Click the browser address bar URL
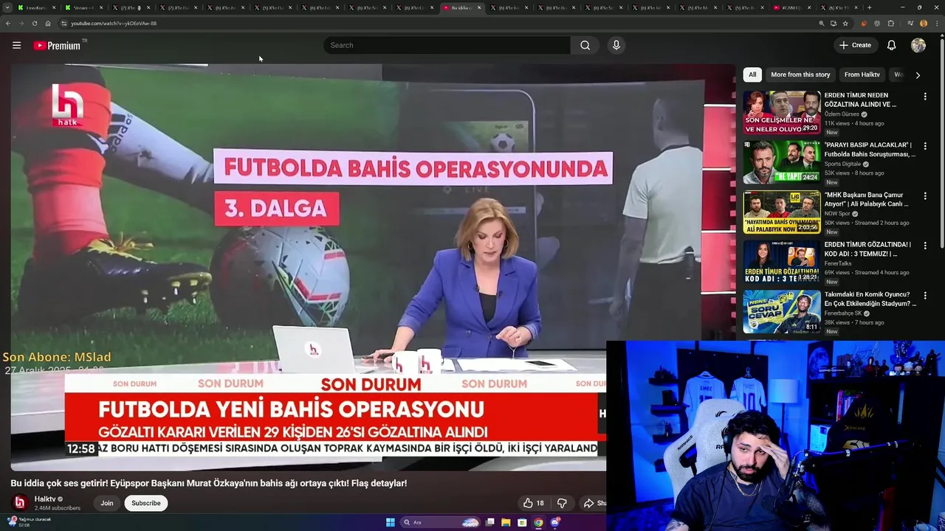Screen dimensions: 945x531 click(x=114, y=23)
